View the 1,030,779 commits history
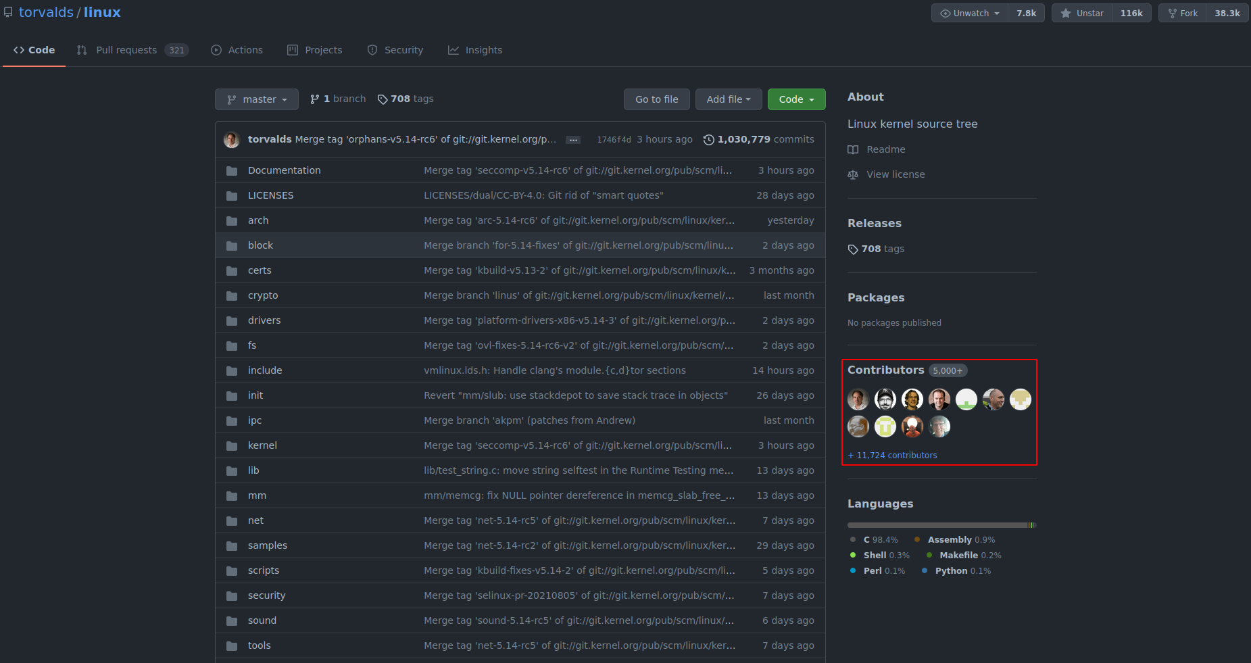Screen dimensions: 1251x663 click(x=759, y=140)
